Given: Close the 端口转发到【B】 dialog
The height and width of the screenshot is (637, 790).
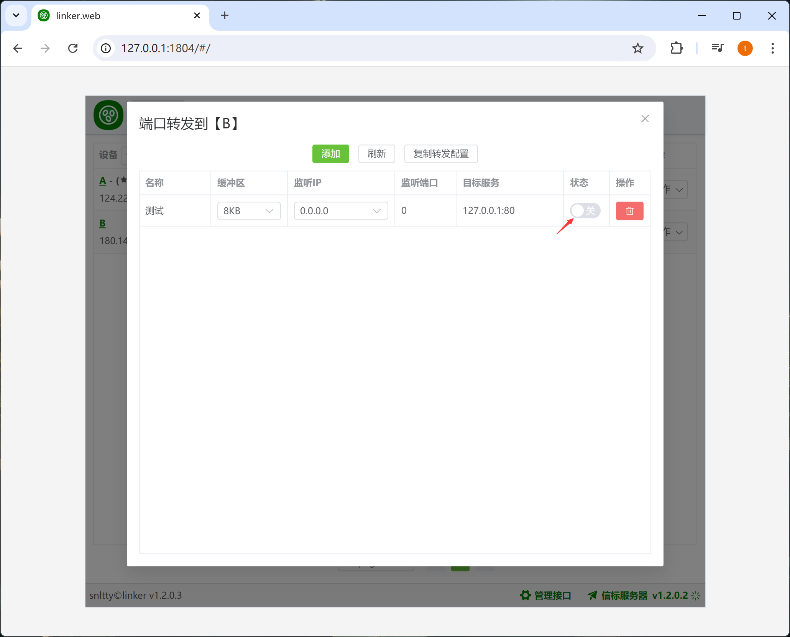Looking at the screenshot, I should click(x=645, y=119).
